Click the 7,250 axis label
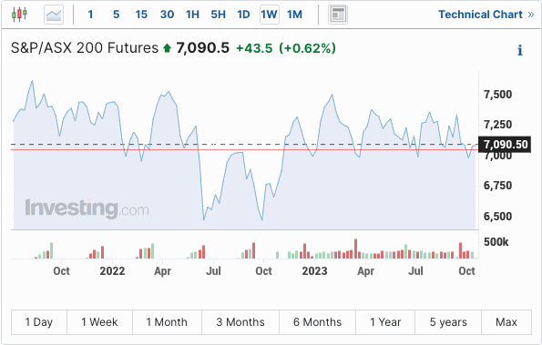This screenshot has height=345, width=542. click(x=497, y=125)
